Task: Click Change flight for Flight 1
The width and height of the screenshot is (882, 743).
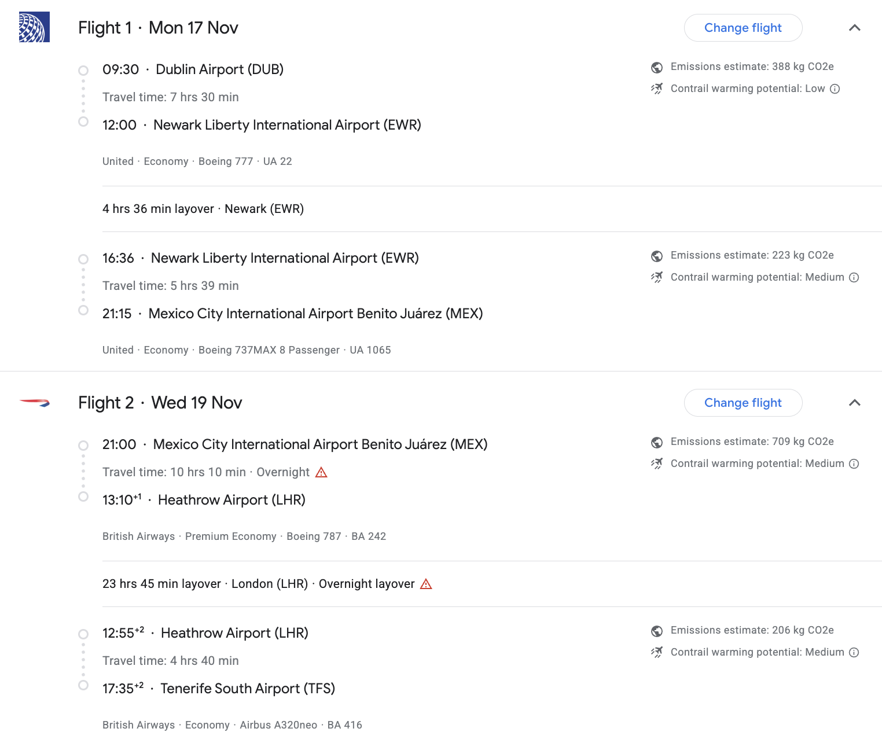Action: 743,27
